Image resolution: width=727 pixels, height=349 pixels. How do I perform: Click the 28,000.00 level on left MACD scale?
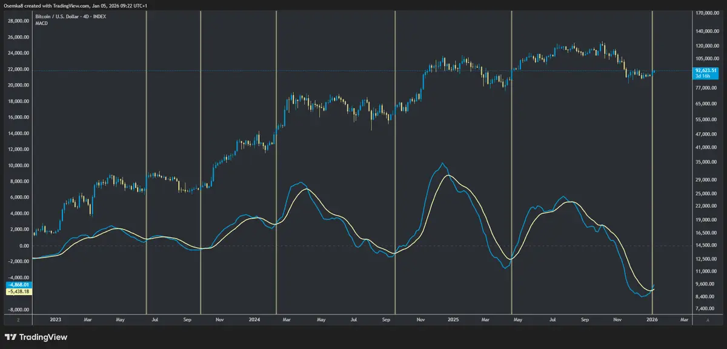coord(18,21)
